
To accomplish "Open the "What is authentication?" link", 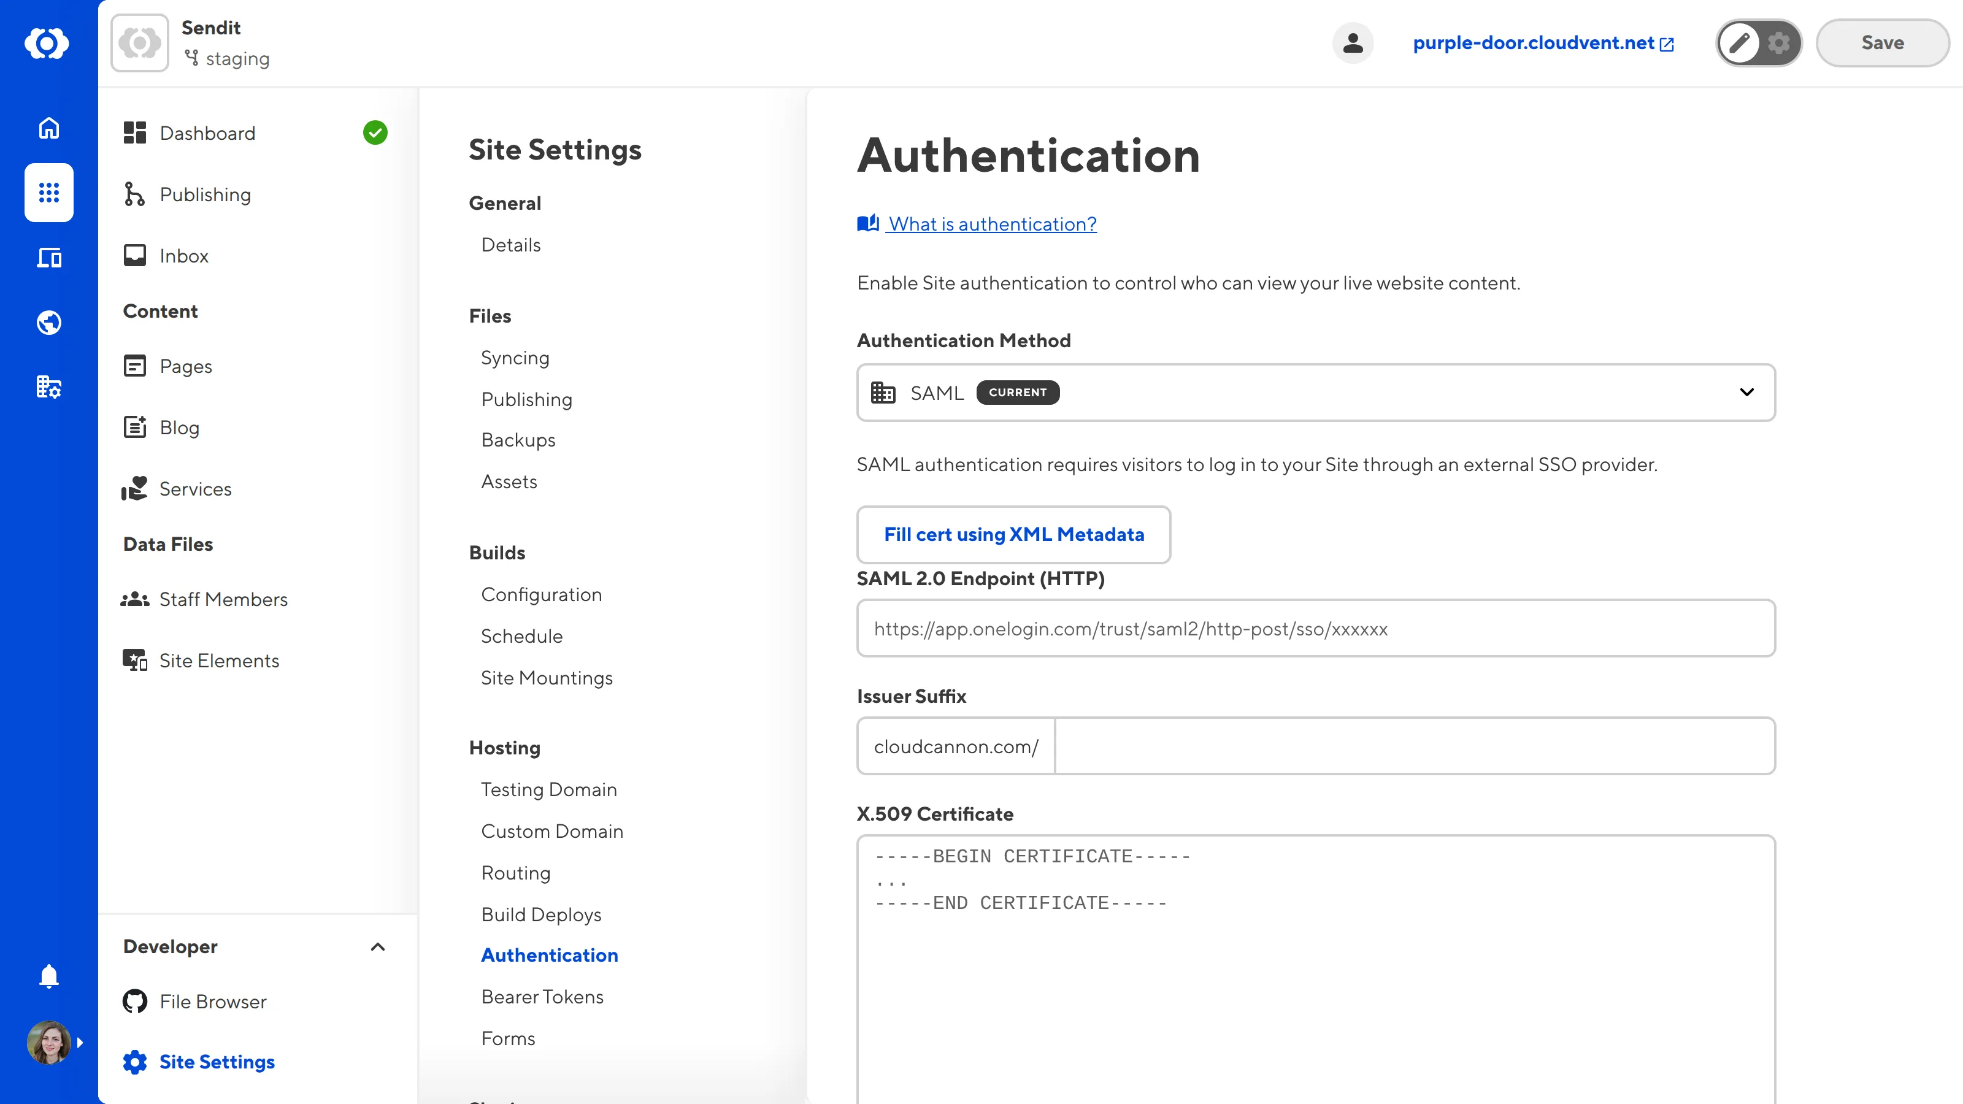I will point(991,223).
